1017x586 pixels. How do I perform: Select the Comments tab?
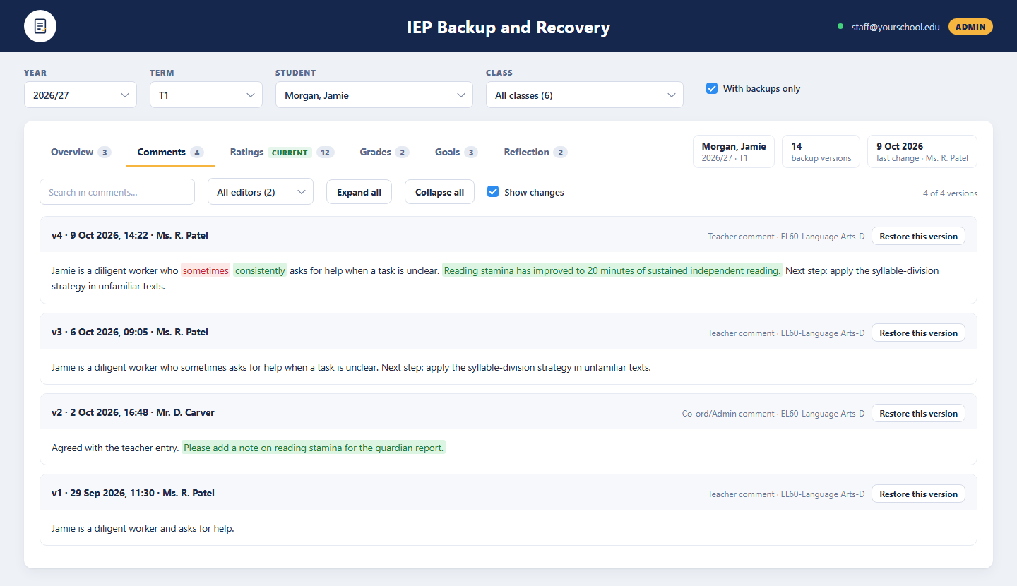[x=170, y=152]
